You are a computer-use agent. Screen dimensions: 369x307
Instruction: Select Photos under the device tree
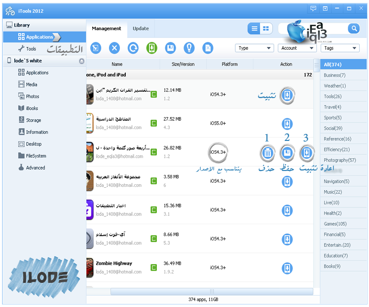coord(33,97)
